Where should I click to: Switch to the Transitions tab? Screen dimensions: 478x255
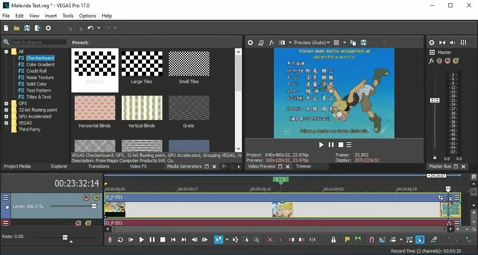tap(99, 166)
